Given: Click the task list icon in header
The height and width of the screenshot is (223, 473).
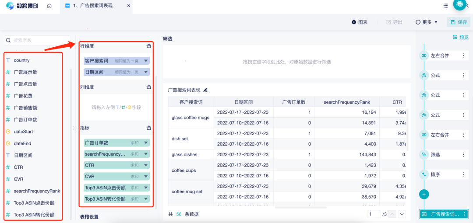Looking at the screenshot, I should pos(445,6).
